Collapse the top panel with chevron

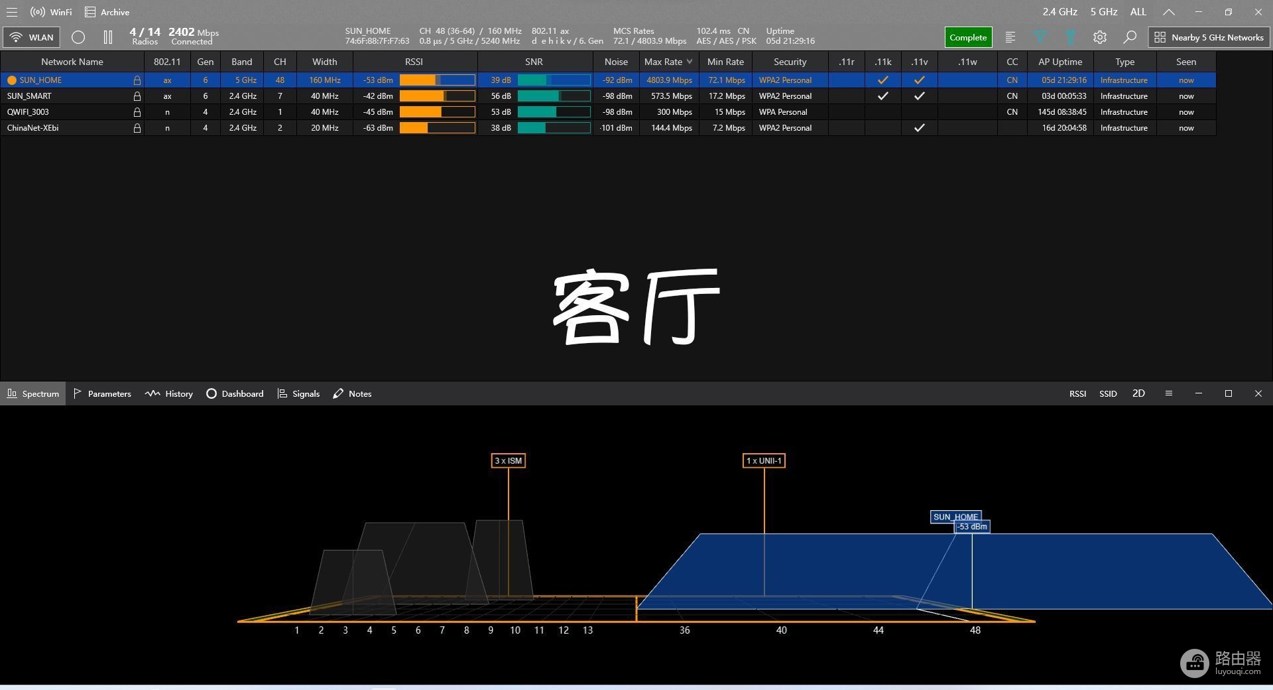coord(1169,12)
